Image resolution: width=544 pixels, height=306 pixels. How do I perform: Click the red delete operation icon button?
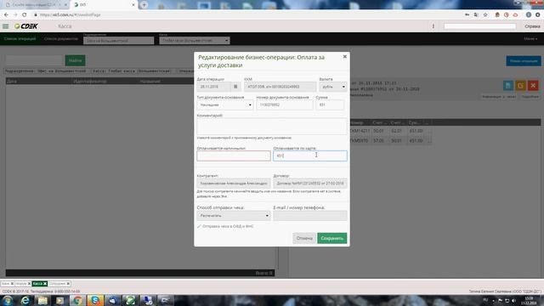533,86
